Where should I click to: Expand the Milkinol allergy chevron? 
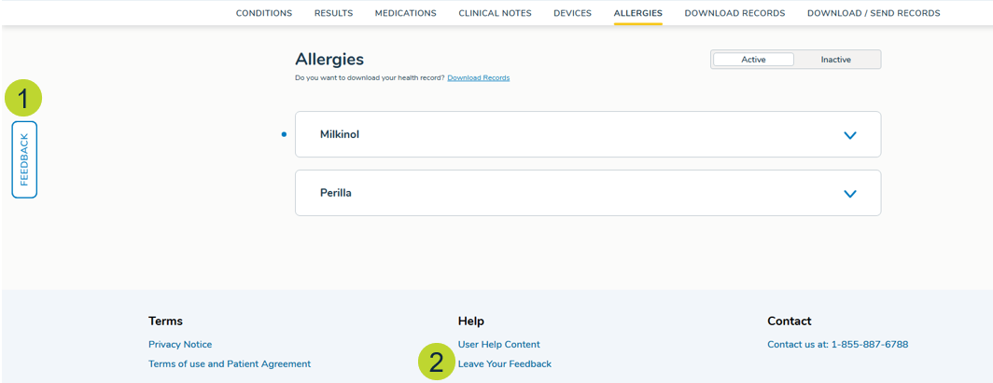click(849, 135)
